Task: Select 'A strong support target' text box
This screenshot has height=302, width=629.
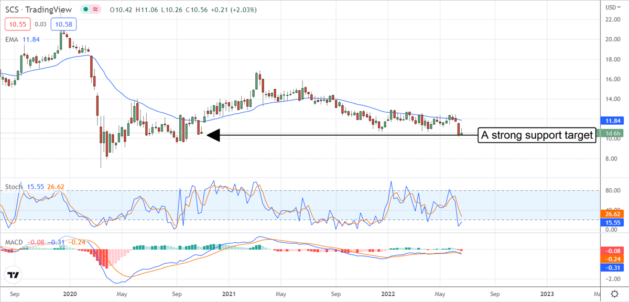Action: [538, 136]
